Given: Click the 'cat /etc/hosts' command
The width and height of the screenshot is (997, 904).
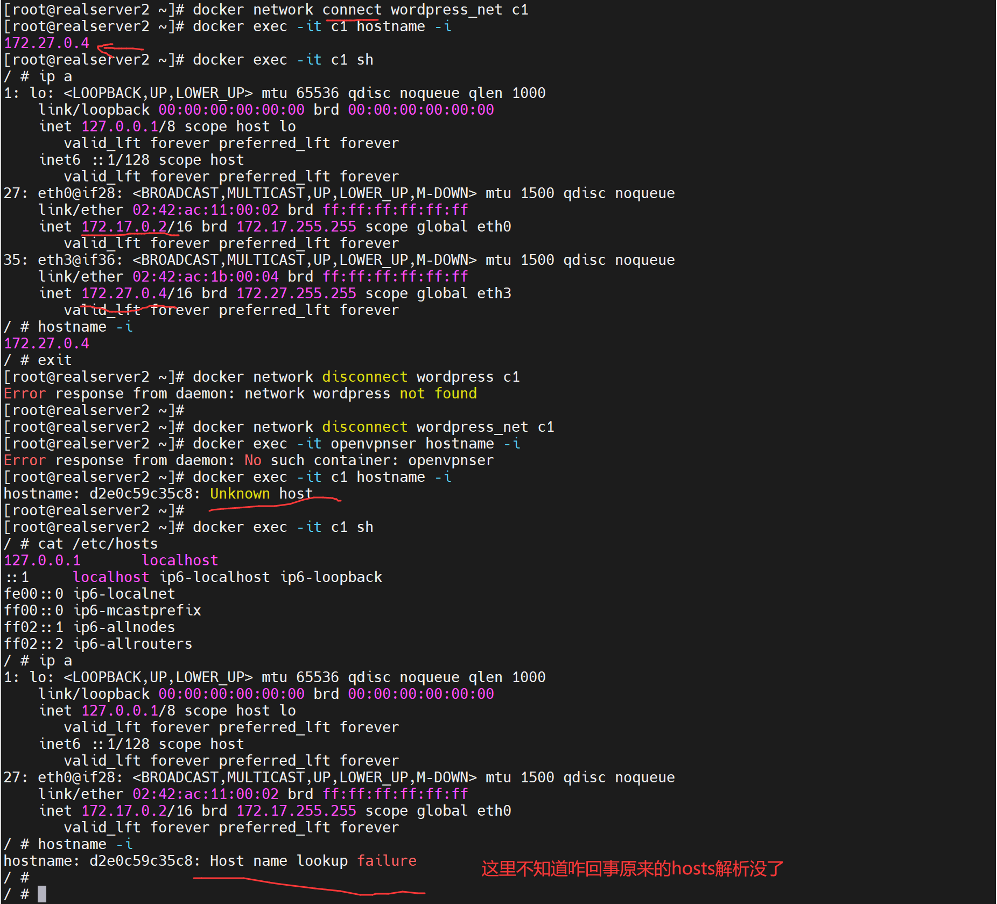Looking at the screenshot, I should click(97, 544).
